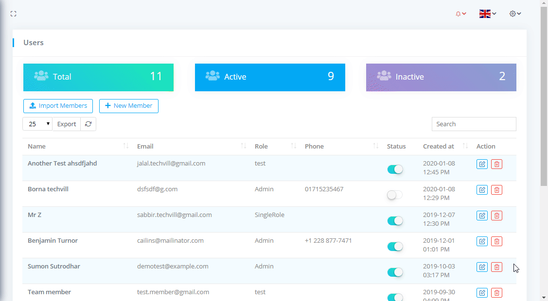Viewport: 548px width, 301px height.
Task: Click the refresh table icon
Action: 88,124
